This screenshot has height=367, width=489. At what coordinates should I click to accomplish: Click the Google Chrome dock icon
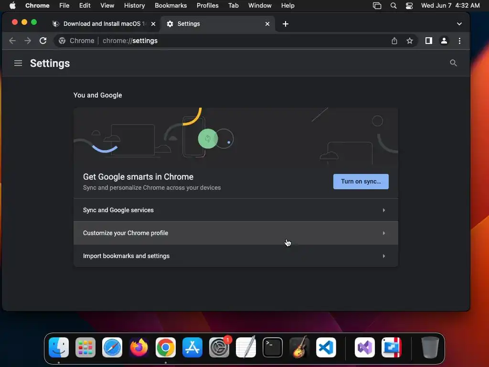[x=166, y=347]
